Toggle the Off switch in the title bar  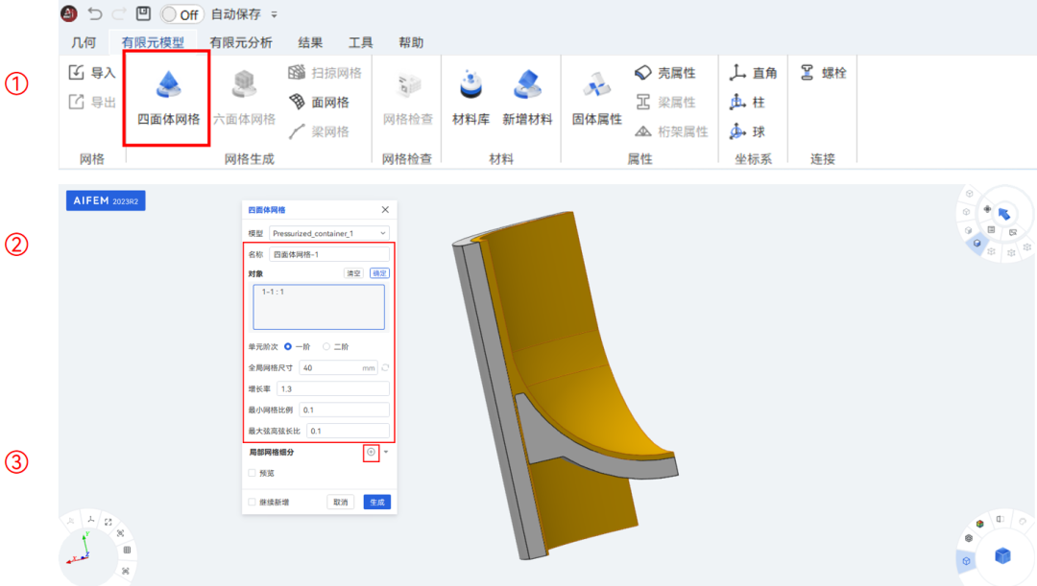(181, 14)
